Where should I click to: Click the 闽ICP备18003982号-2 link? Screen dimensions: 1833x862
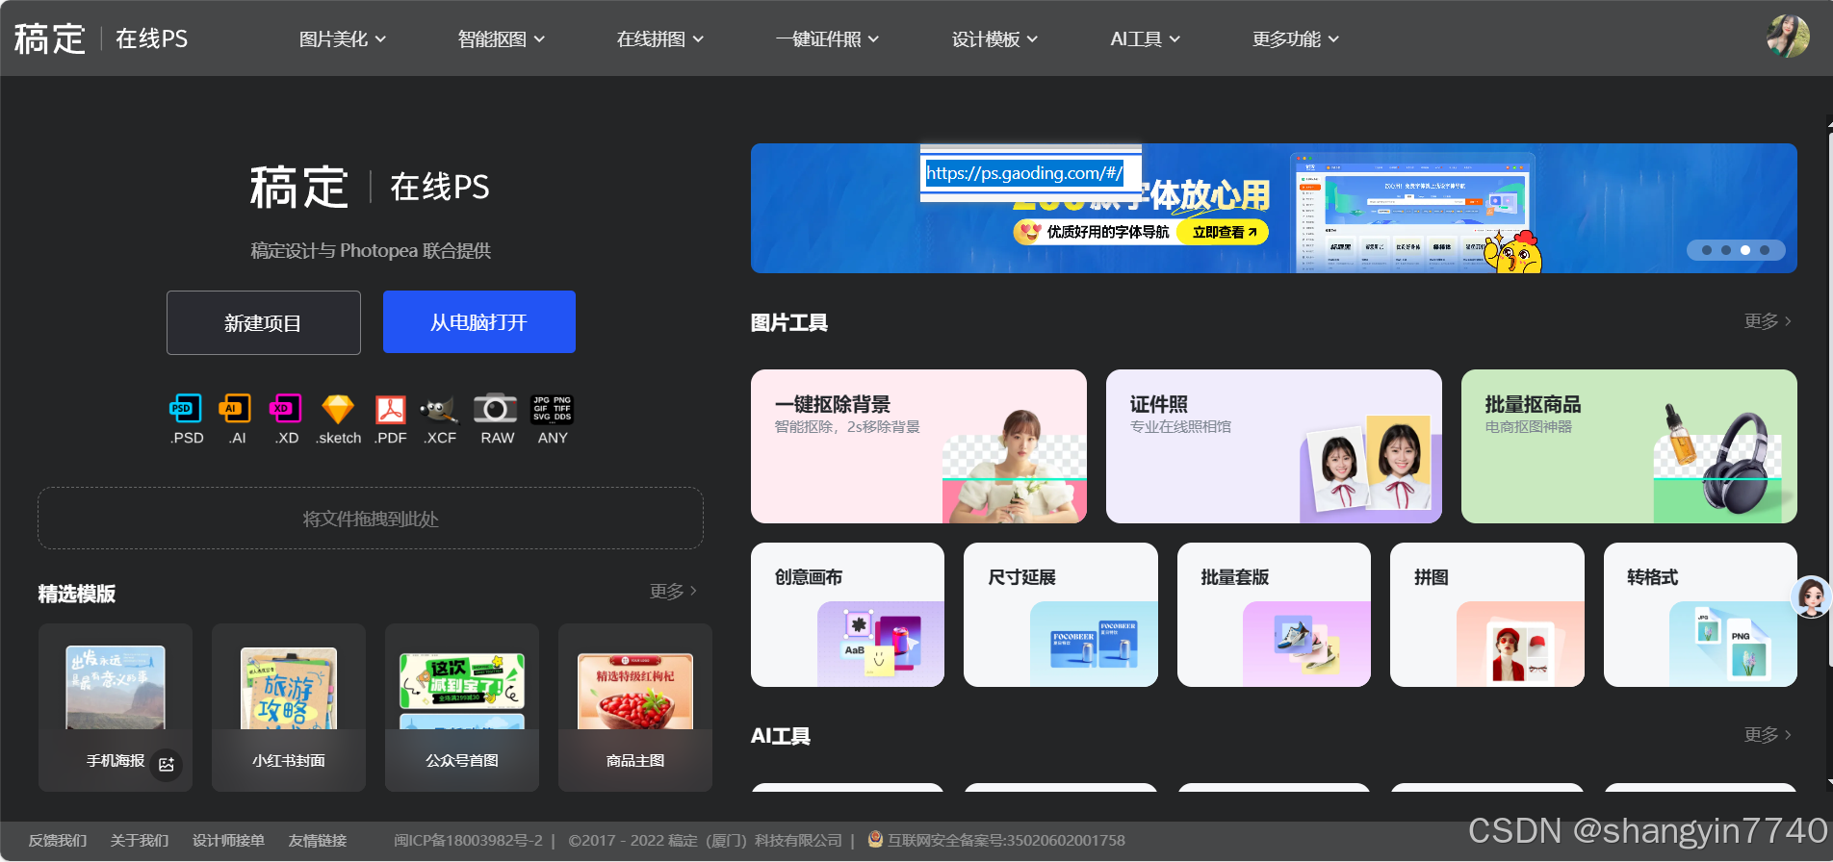468,840
